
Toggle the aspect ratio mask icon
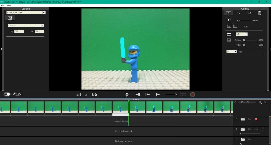(x=229, y=34)
